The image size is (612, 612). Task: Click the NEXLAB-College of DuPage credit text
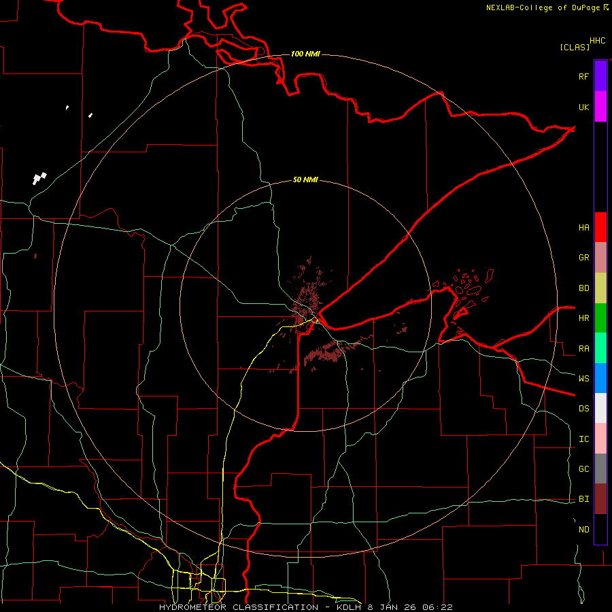point(543,7)
